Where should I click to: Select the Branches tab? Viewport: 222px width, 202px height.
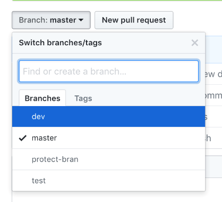pos(42,98)
